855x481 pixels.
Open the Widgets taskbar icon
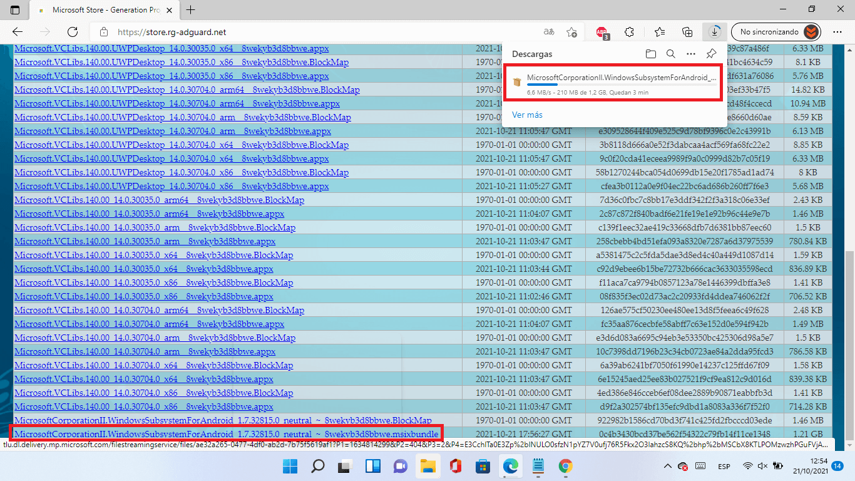point(372,466)
